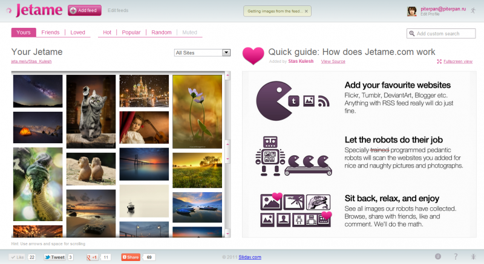Click the spinning loader icon beside logo
Screen dimensions: 484x264
9,10
